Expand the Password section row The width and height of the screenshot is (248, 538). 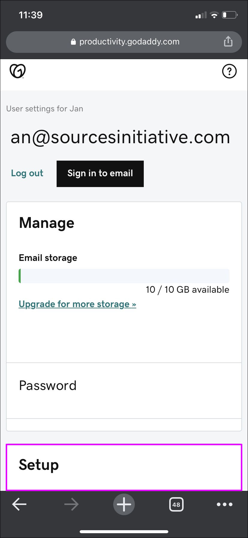tap(124, 386)
